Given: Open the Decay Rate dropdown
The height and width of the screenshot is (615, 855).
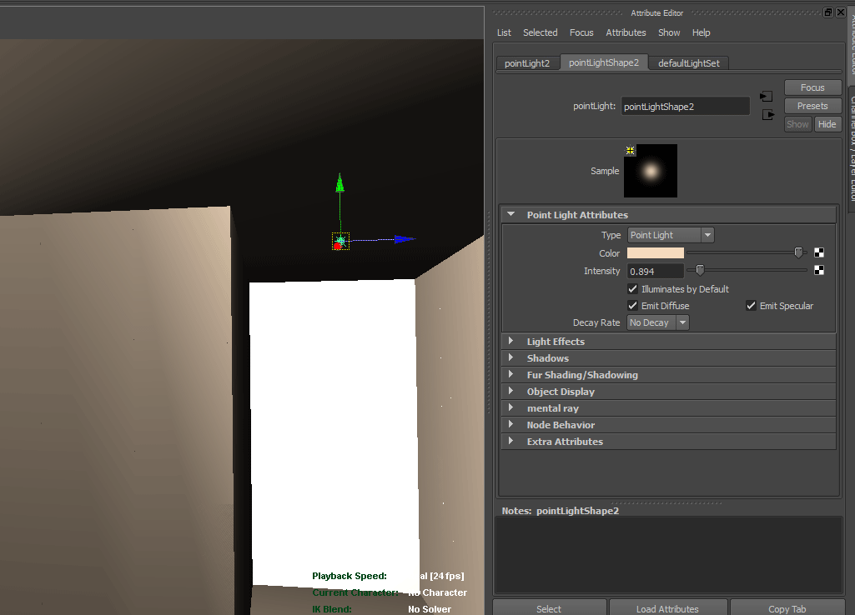Looking at the screenshot, I should point(681,322).
